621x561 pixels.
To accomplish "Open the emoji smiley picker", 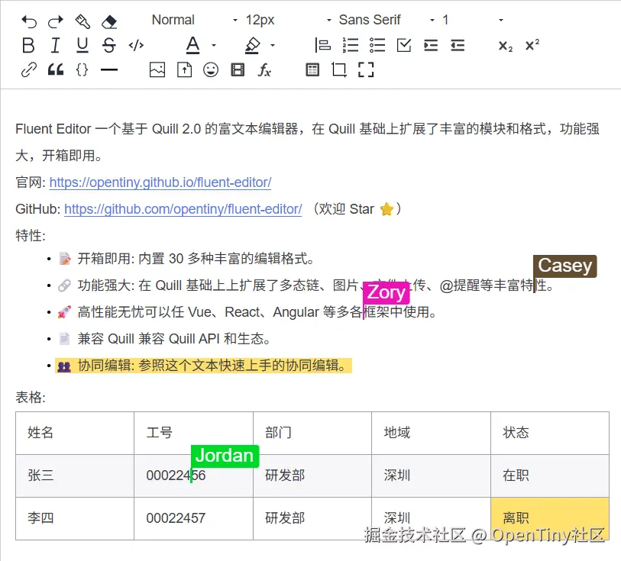I will tap(211, 70).
